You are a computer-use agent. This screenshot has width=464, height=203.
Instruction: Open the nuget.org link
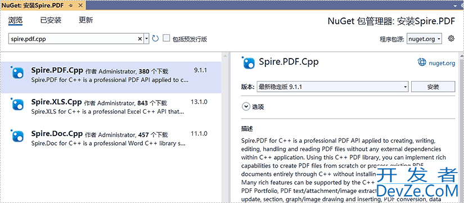(442, 63)
